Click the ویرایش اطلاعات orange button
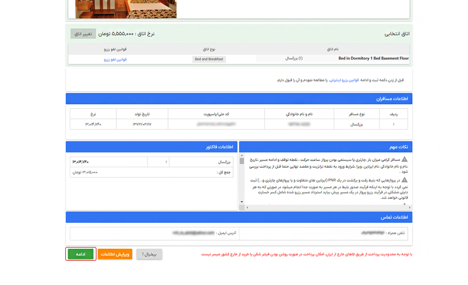This screenshot has width=468, height=285. 115,254
